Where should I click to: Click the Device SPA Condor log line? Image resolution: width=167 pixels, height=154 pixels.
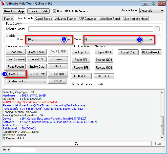pyautogui.click(x=44, y=119)
